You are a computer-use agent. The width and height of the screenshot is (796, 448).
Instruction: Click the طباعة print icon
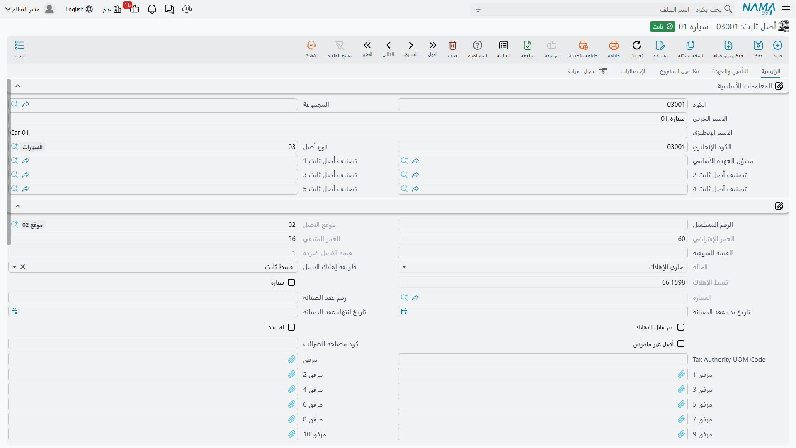pyautogui.click(x=614, y=45)
